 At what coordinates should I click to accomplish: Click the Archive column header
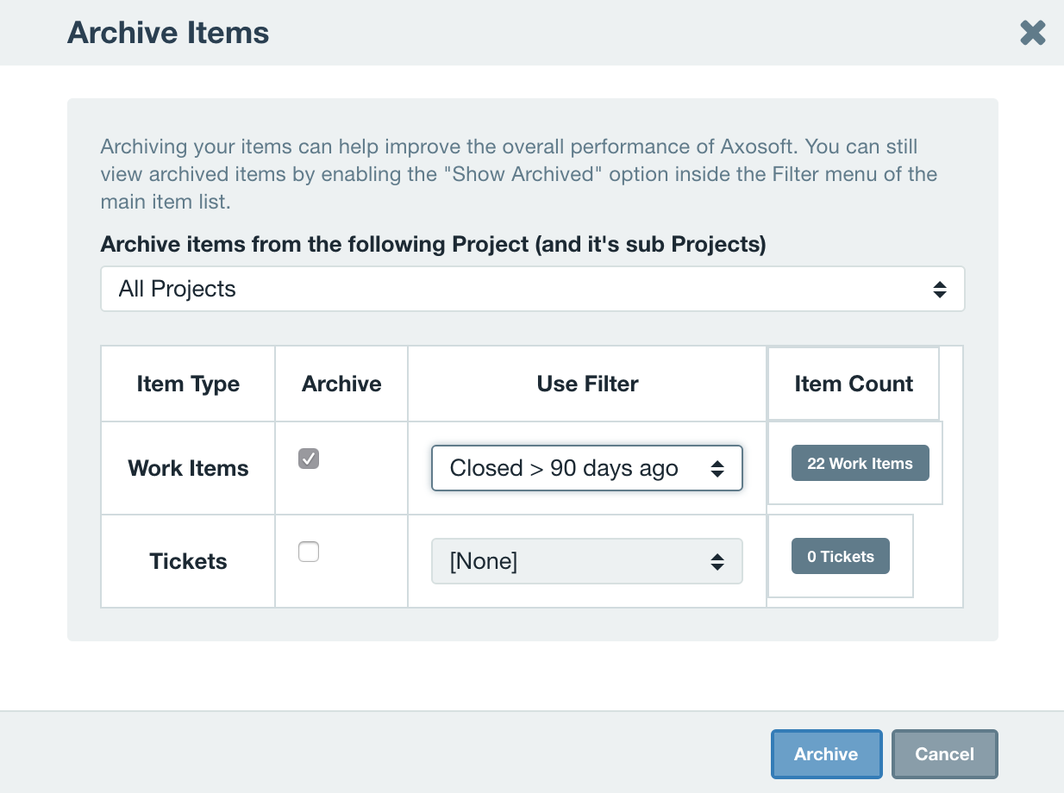(x=341, y=384)
